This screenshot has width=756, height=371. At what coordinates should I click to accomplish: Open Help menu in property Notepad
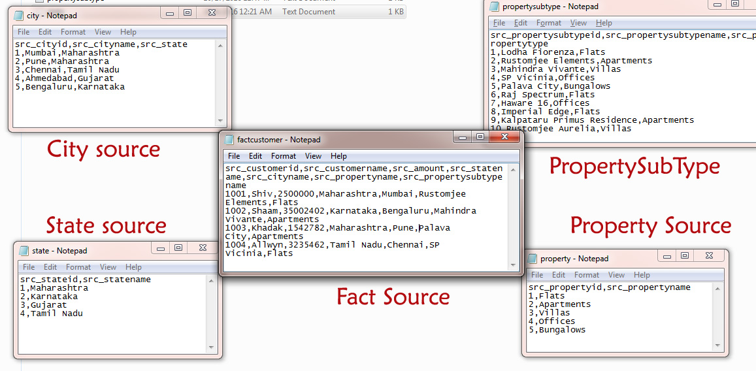coord(642,275)
